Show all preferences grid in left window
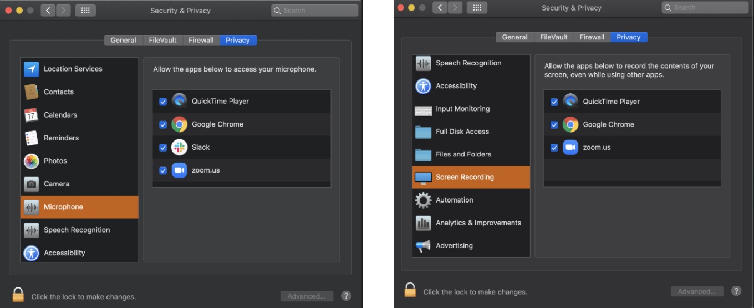The image size is (754, 308). click(85, 11)
